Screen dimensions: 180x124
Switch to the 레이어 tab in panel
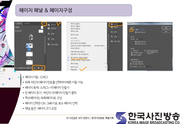[x=27, y=24]
